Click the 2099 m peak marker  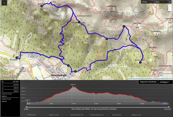coord(73,87)
